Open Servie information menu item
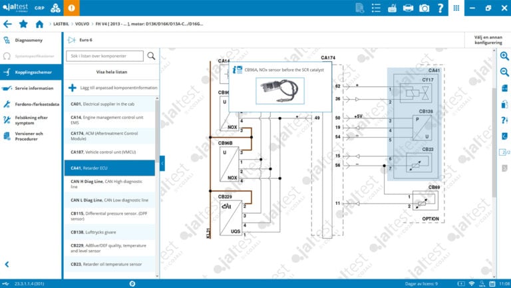The image size is (511, 288). coord(31,88)
